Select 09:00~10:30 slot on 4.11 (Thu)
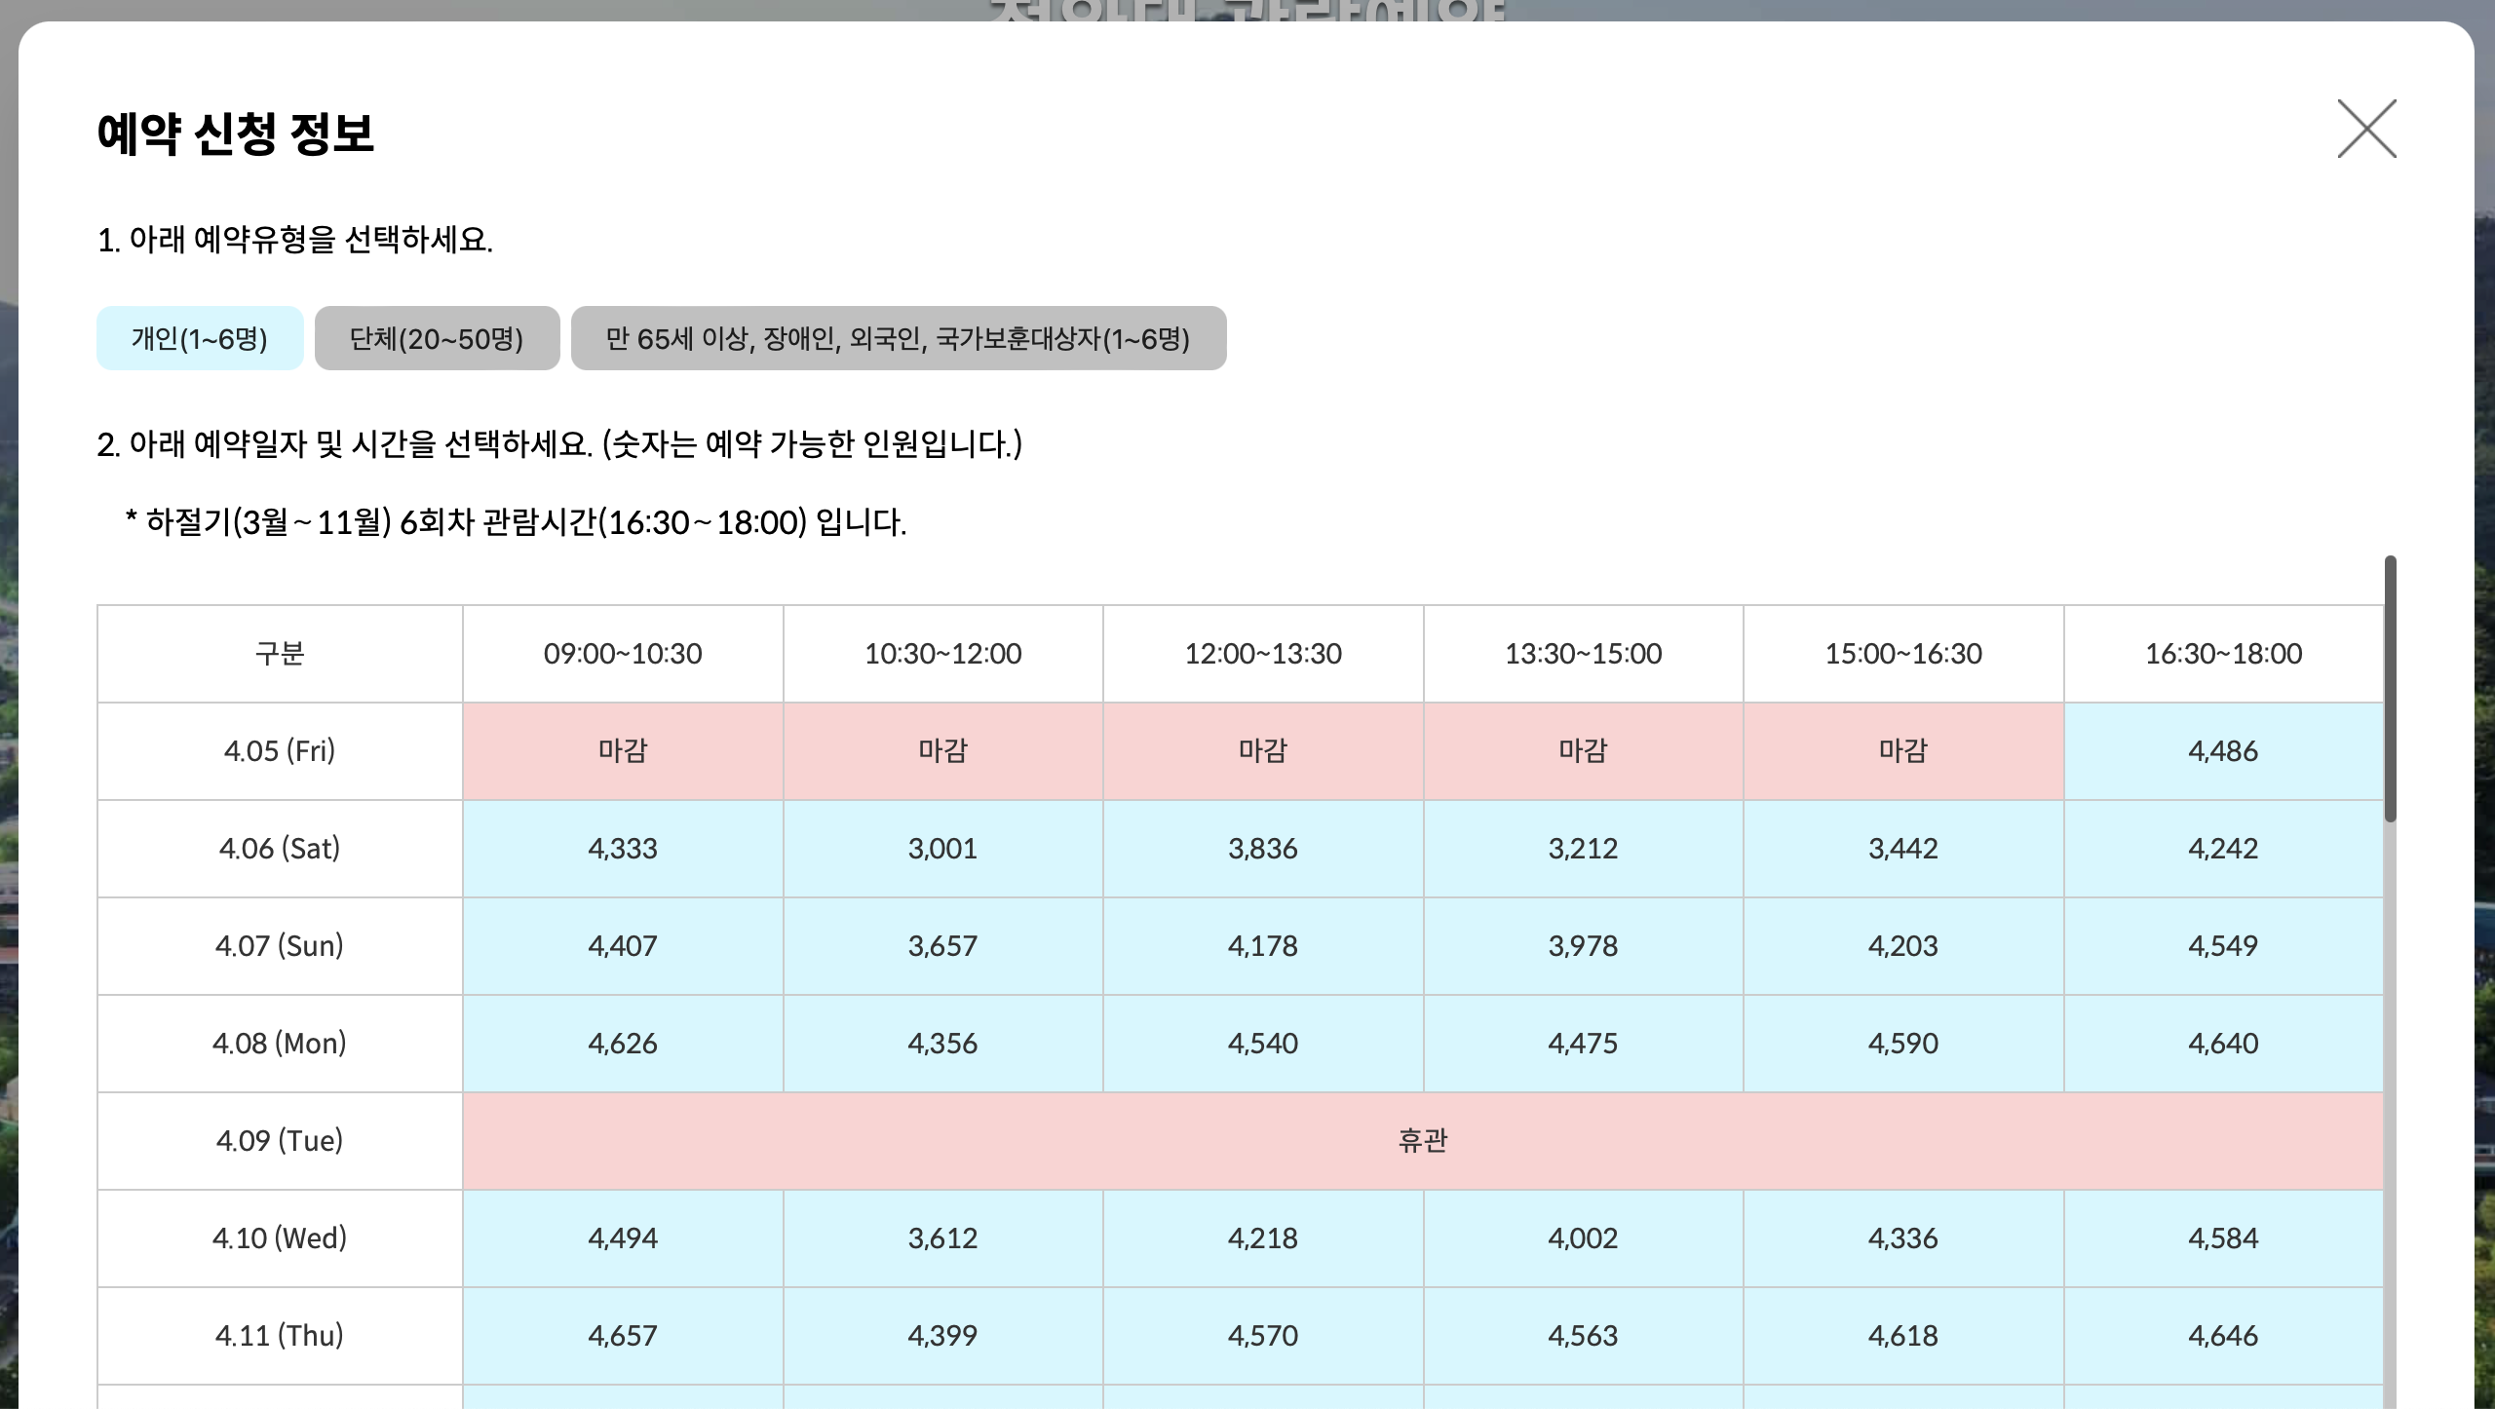 tap(623, 1336)
